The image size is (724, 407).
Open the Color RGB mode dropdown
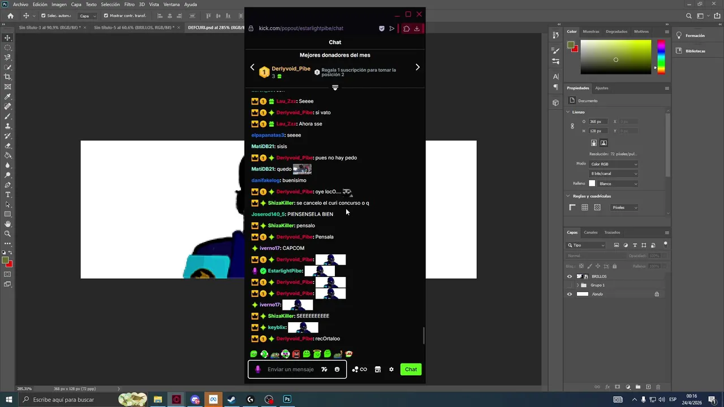pos(614,164)
